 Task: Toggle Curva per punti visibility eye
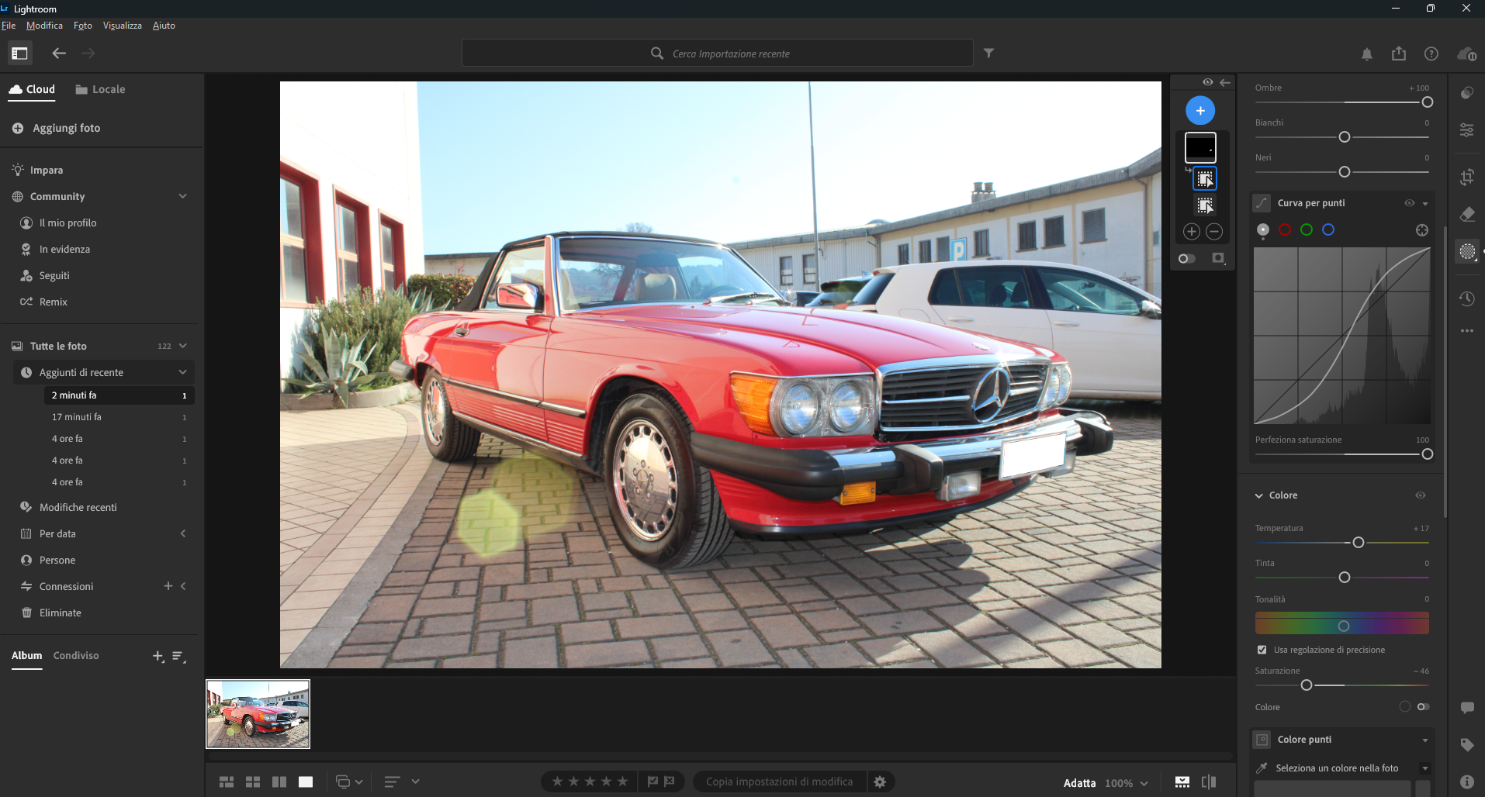point(1409,203)
